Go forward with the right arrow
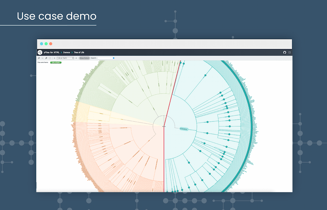327x210 pixels. (x=76, y=58)
